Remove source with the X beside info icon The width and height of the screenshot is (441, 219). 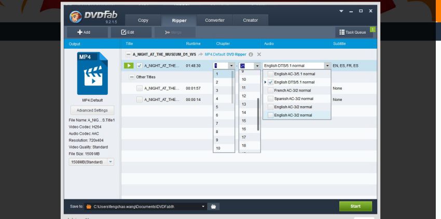point(259,54)
